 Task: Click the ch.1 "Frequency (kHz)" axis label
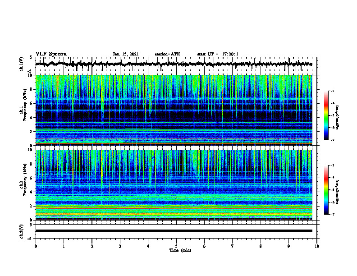click(25, 105)
